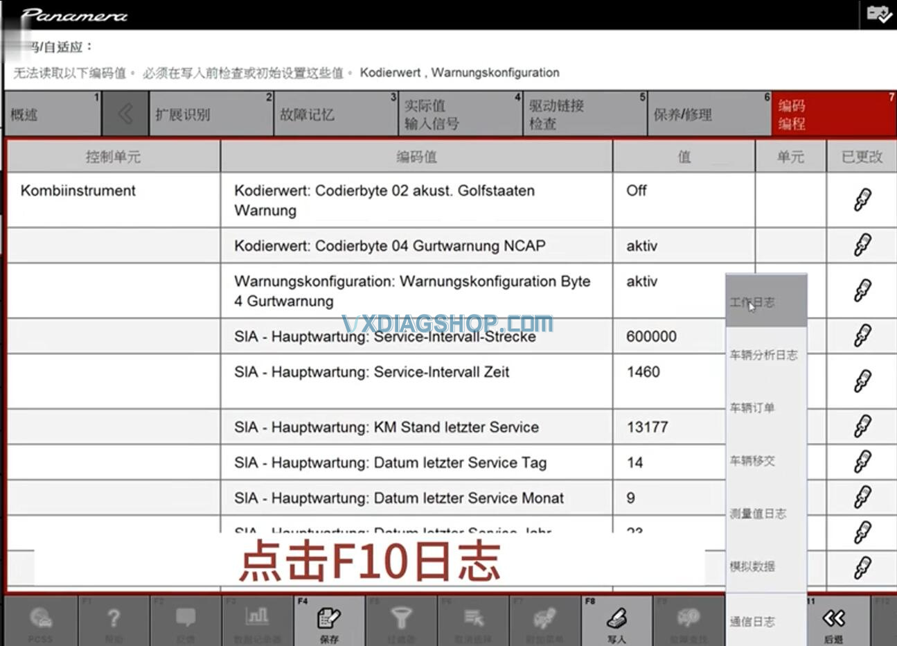
Task: Click pen icon for Golfstaaten Warnung row
Action: point(862,200)
